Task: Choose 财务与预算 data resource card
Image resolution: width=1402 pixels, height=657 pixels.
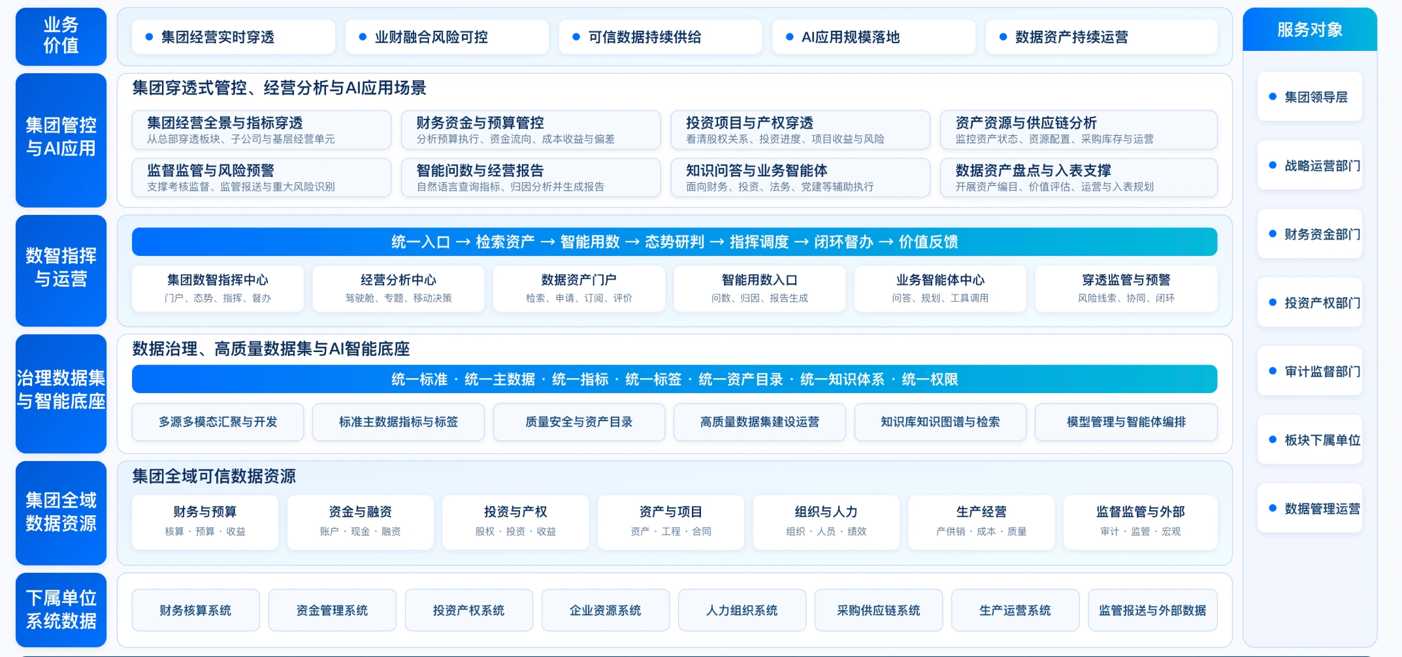Action: pos(205,522)
